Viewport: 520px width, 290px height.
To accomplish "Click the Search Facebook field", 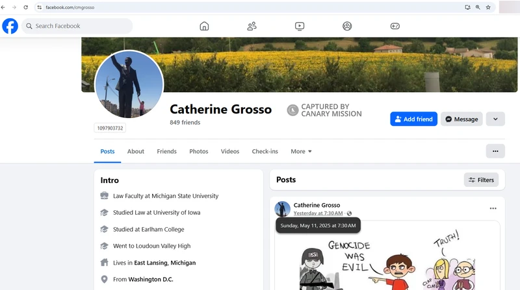I will pos(77,26).
